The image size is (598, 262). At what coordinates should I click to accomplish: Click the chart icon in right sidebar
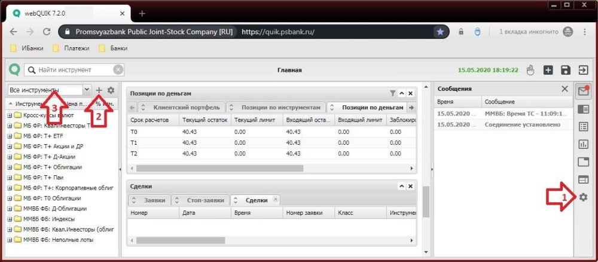coord(583,144)
